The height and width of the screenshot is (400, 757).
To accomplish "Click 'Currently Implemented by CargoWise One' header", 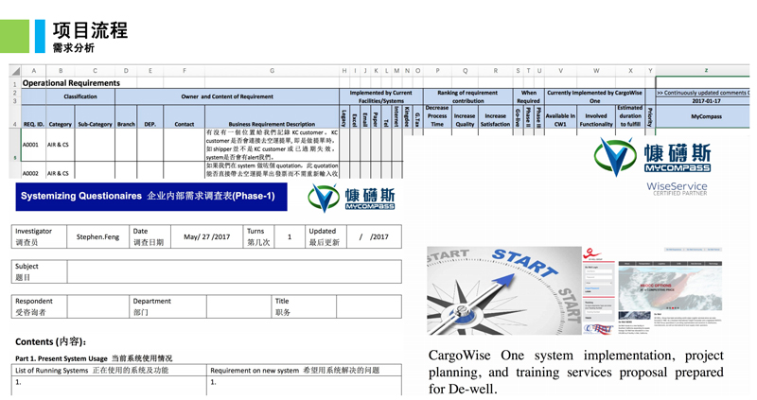I will [594, 96].
